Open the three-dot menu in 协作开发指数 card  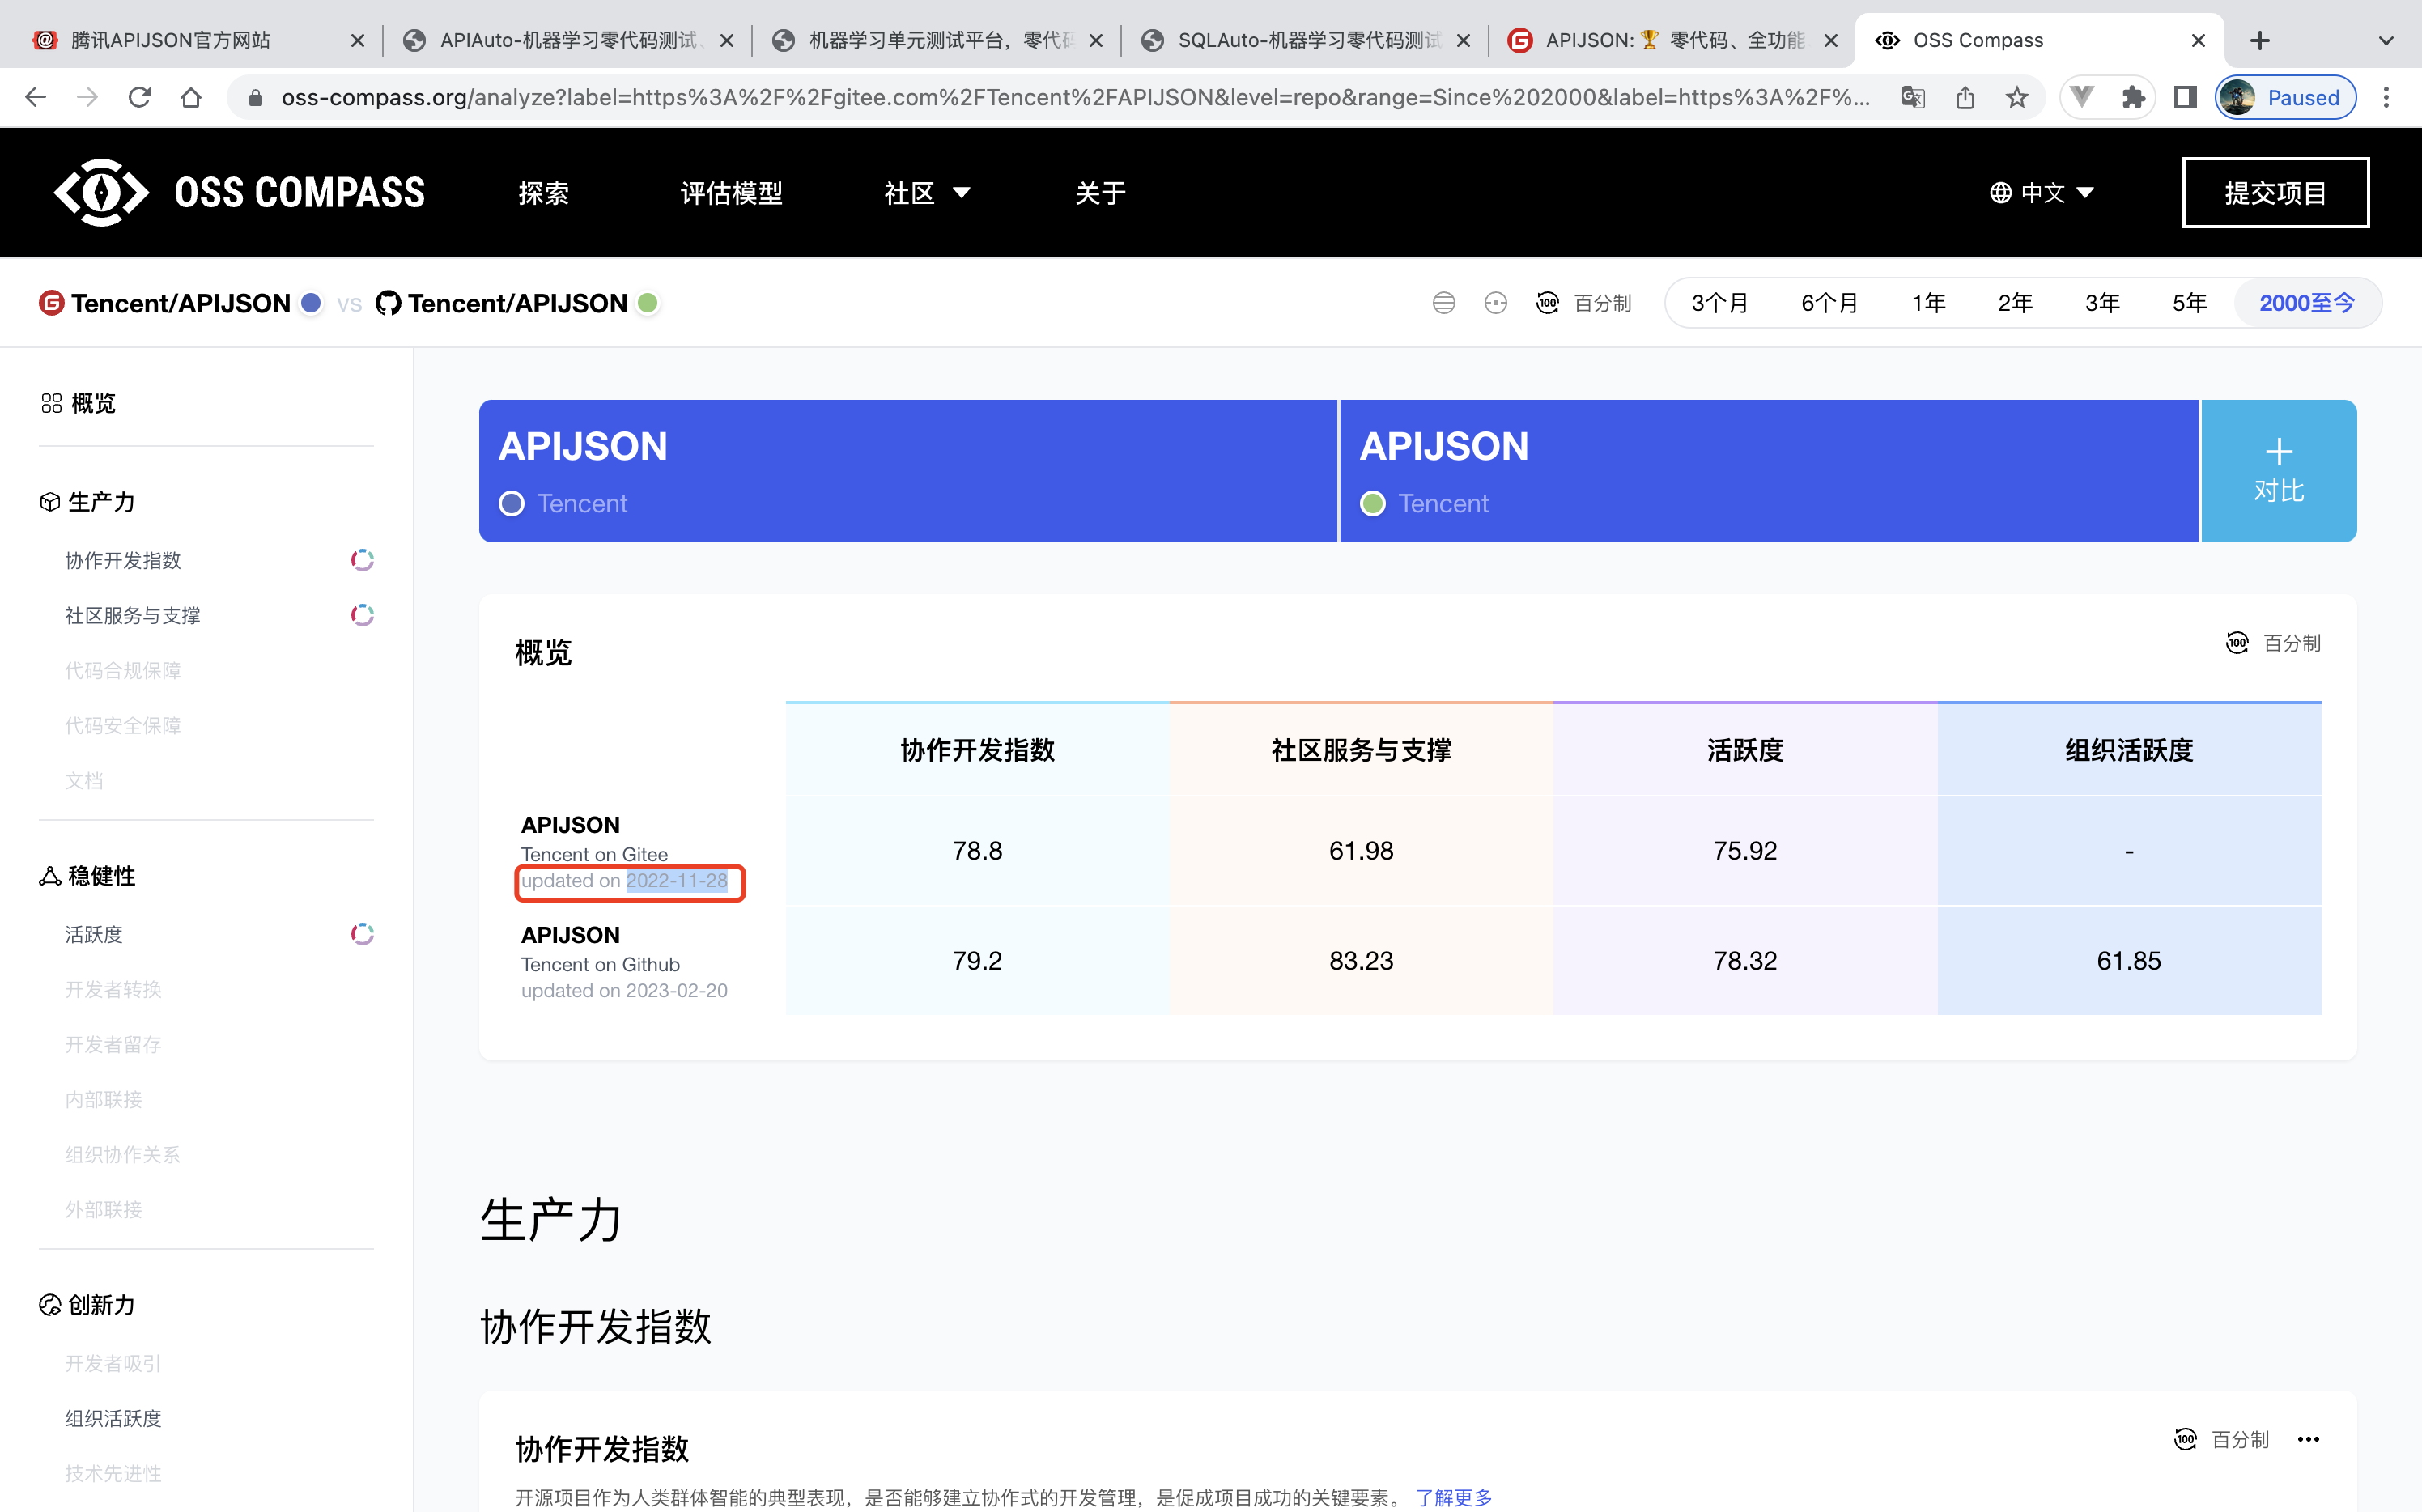pos(2308,1439)
